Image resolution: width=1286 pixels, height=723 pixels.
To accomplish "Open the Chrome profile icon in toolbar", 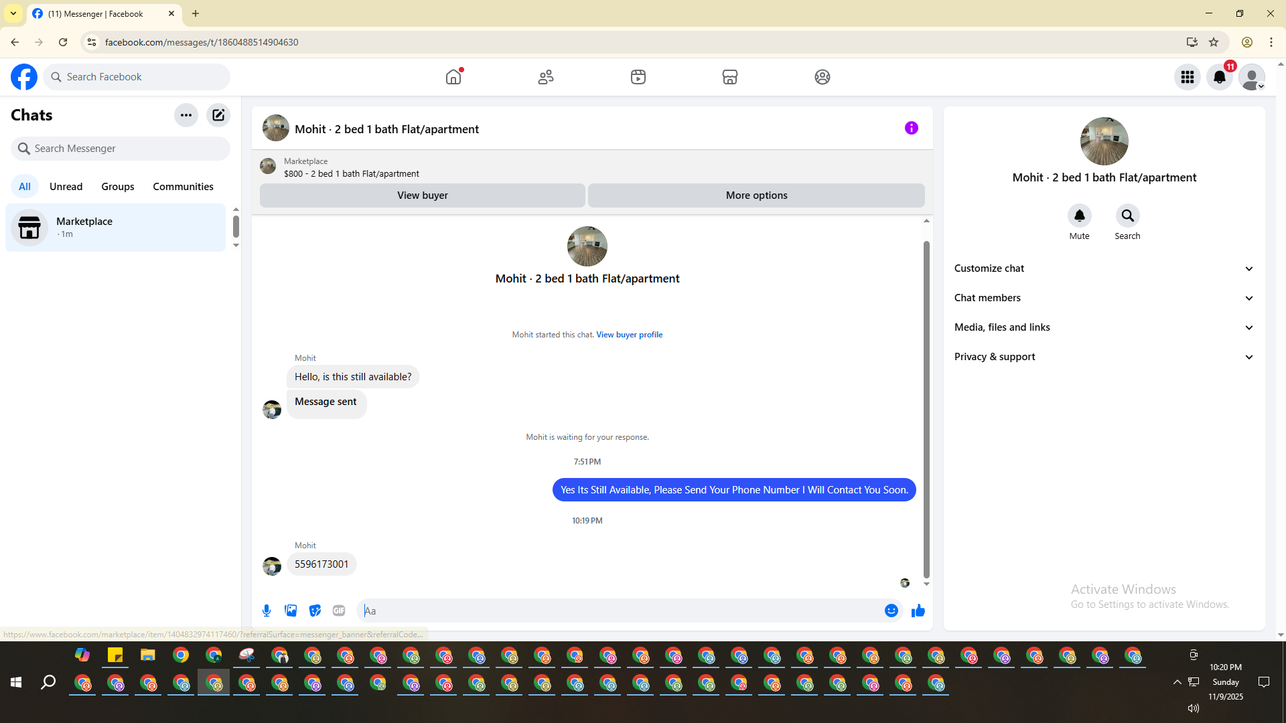I will (x=1247, y=42).
